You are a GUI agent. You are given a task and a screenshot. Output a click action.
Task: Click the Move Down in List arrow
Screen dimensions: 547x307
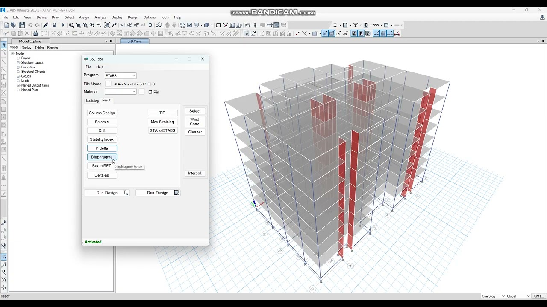174,25
